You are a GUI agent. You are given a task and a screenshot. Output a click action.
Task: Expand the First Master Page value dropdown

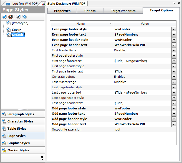[x=174, y=50]
